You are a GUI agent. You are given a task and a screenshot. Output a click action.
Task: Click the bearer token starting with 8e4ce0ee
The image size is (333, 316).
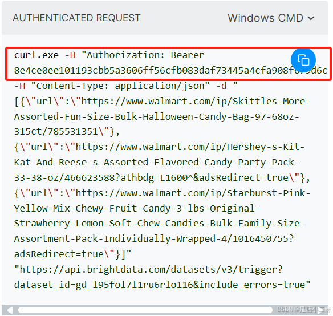[170, 71]
